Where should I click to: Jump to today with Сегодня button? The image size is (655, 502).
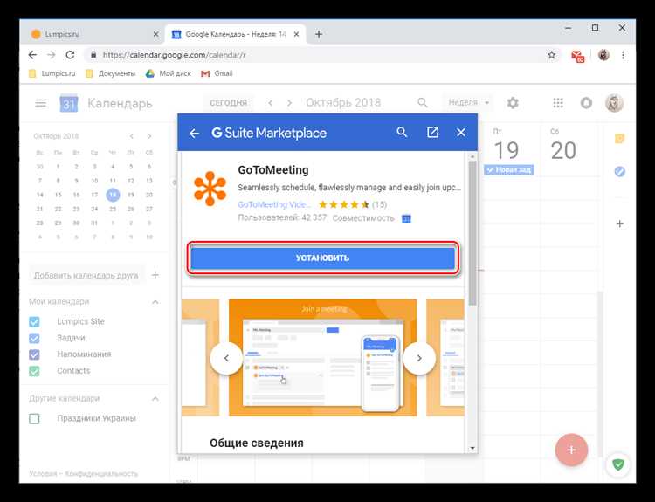(x=229, y=102)
